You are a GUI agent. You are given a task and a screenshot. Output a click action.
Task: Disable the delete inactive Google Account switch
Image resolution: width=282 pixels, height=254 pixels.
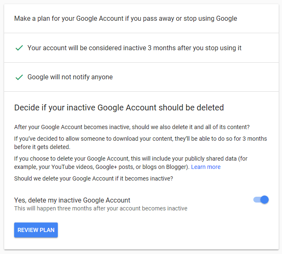261,200
